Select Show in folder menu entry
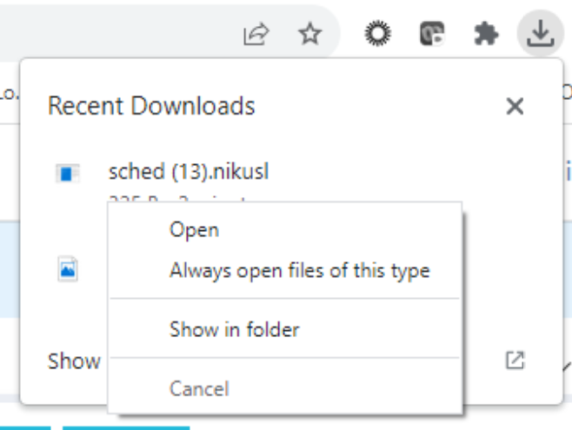Image resolution: width=572 pixels, height=430 pixels. coord(234,329)
